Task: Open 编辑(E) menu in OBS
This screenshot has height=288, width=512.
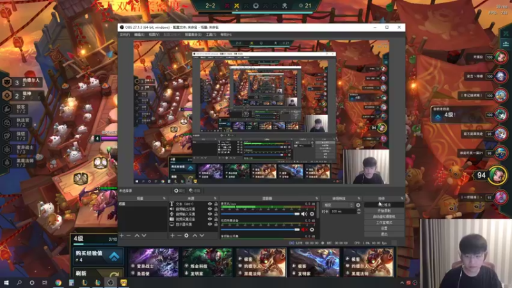Action: click(x=139, y=35)
